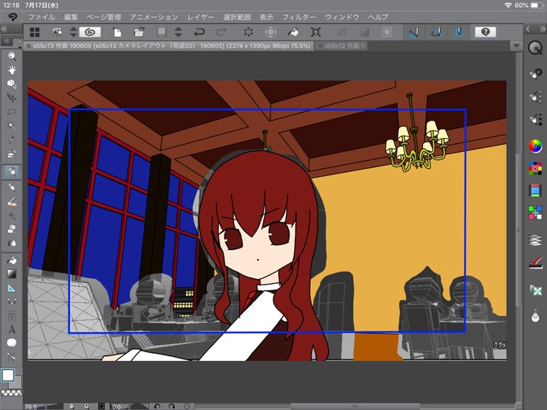The width and height of the screenshot is (547, 410).
Task: Open the レイヤー menu
Action: 200,17
